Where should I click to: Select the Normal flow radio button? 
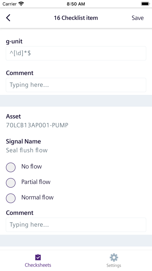(x=11, y=198)
